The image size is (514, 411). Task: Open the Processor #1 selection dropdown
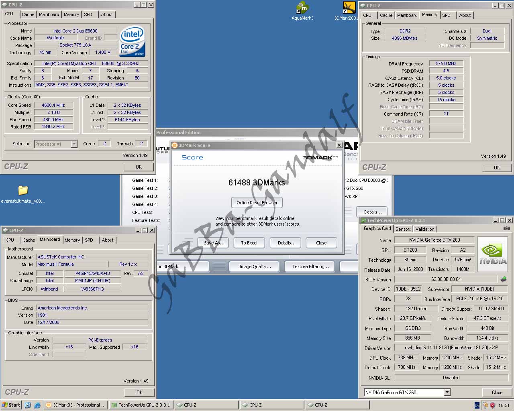(74, 144)
